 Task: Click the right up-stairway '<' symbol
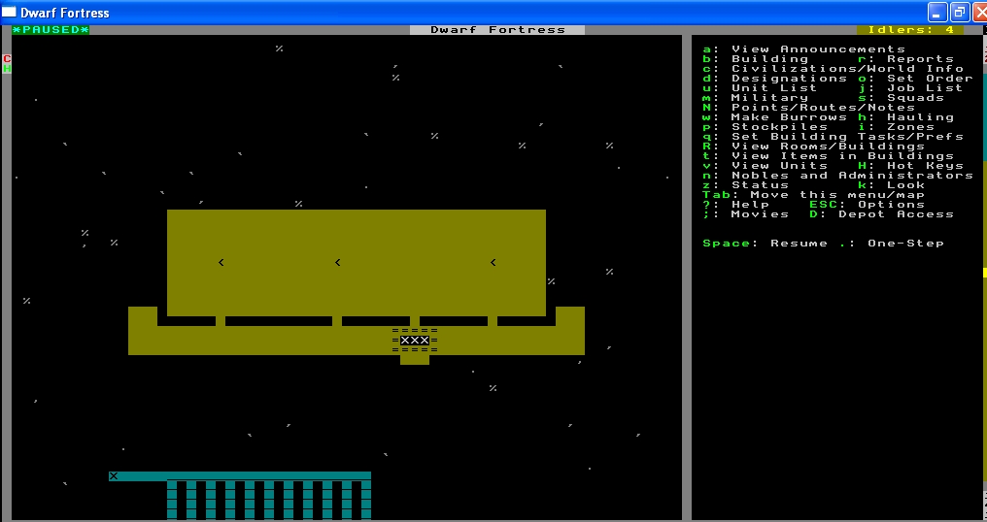point(493,262)
